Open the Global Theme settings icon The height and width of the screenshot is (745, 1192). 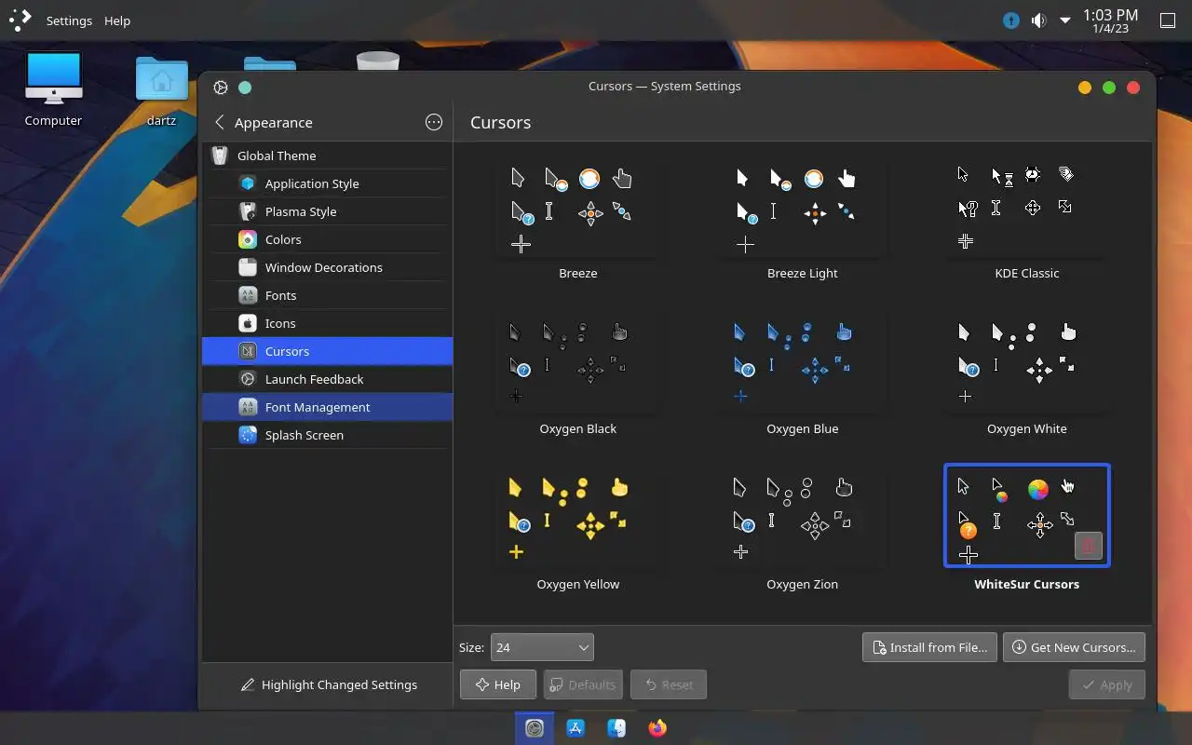pyautogui.click(x=220, y=156)
